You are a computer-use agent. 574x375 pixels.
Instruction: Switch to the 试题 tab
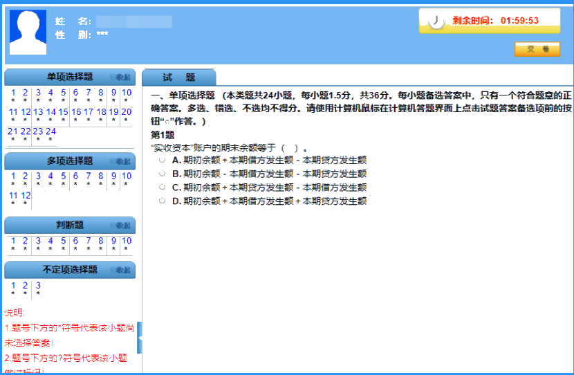pyautogui.click(x=178, y=77)
